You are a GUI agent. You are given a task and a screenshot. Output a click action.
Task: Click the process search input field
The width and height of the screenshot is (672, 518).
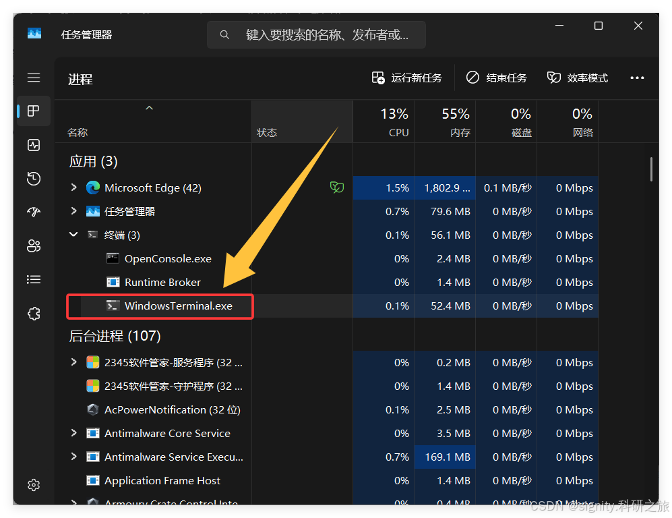point(316,34)
